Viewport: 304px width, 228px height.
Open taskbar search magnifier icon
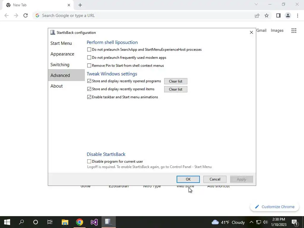[21, 222]
